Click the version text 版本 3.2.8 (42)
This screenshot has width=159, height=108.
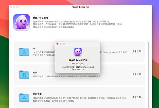(78, 63)
